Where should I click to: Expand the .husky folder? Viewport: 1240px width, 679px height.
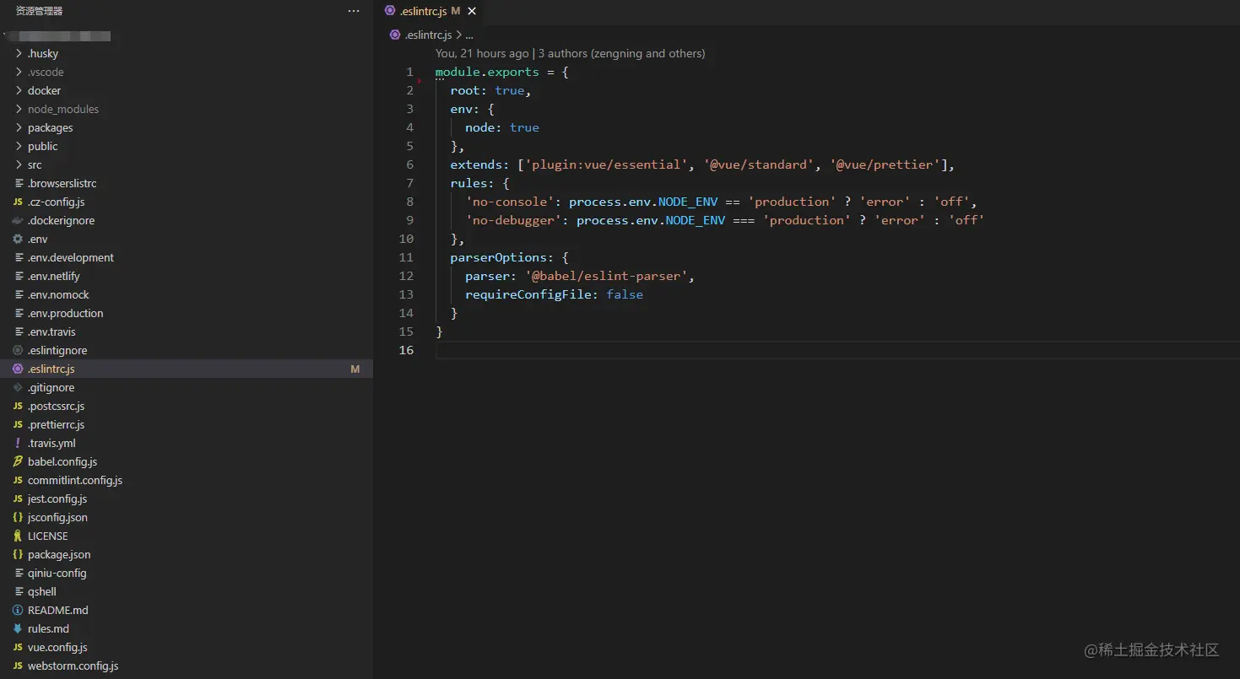19,53
